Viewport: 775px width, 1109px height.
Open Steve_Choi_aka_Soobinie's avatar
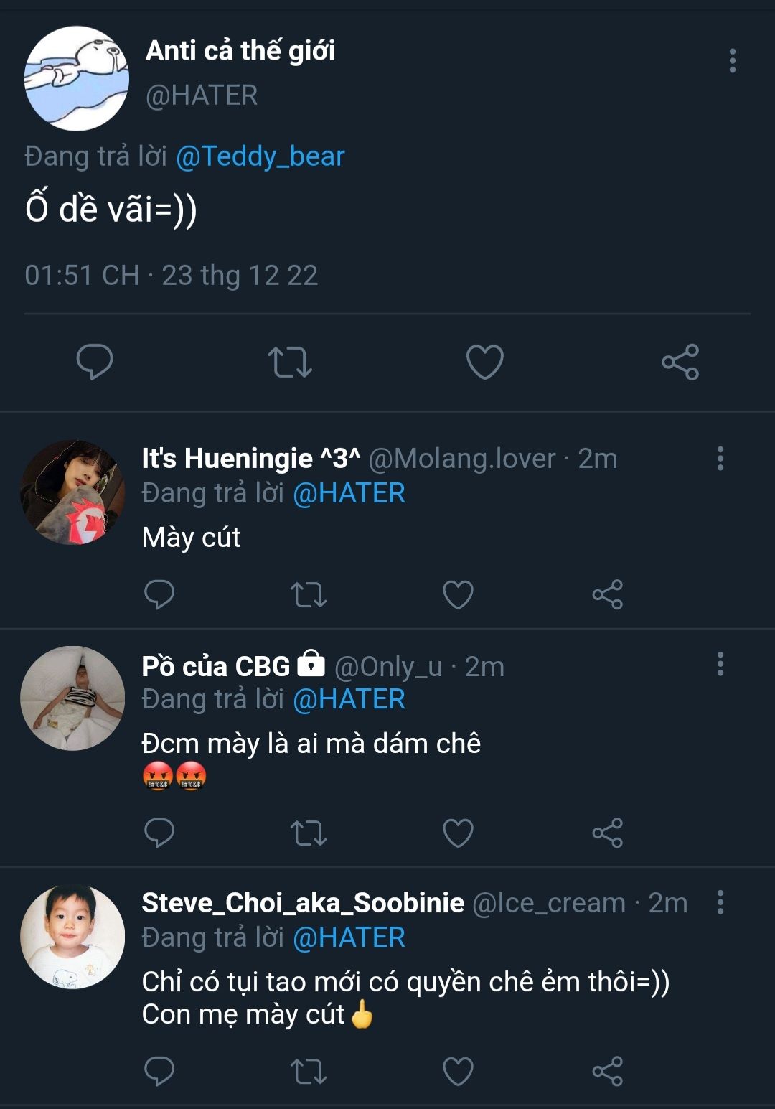72,937
